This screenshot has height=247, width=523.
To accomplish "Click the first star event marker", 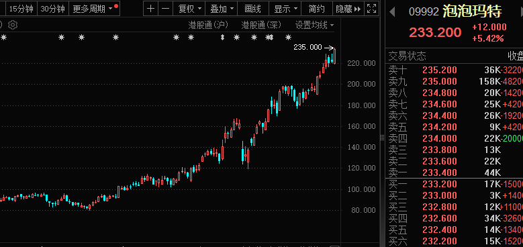I will 3,38.
